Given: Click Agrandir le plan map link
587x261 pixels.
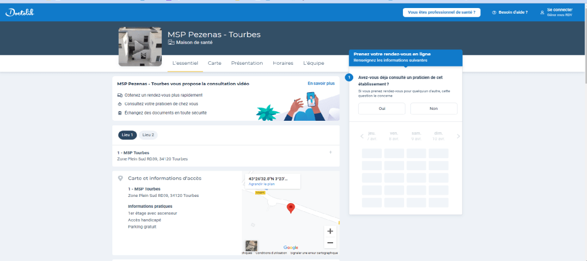Looking at the screenshot, I should point(261,184).
